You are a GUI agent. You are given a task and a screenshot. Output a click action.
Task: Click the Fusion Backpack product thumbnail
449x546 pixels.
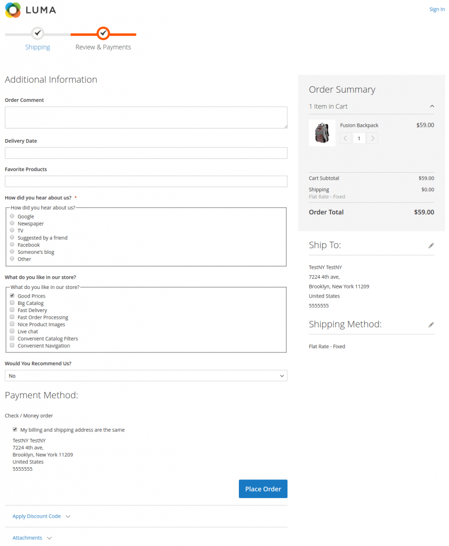322,132
